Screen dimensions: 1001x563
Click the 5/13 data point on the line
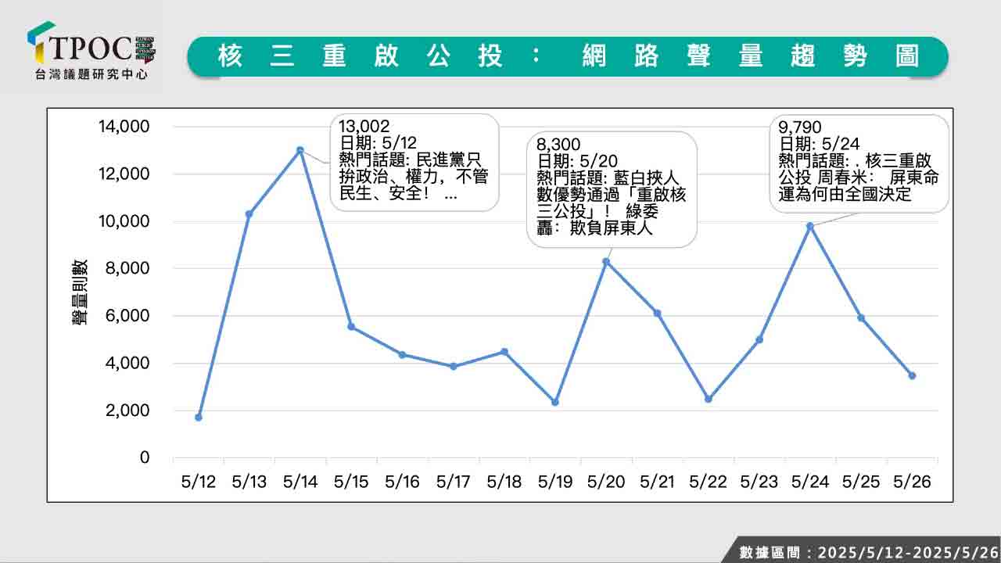[x=249, y=213]
